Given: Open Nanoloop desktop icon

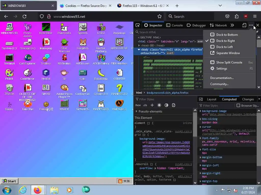Looking at the screenshot, I should (x=119, y=29).
